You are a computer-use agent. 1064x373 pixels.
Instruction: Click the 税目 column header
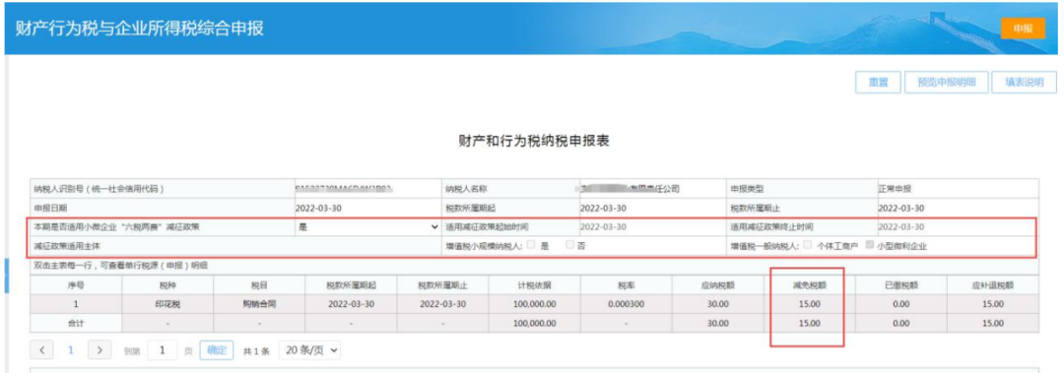tap(258, 285)
